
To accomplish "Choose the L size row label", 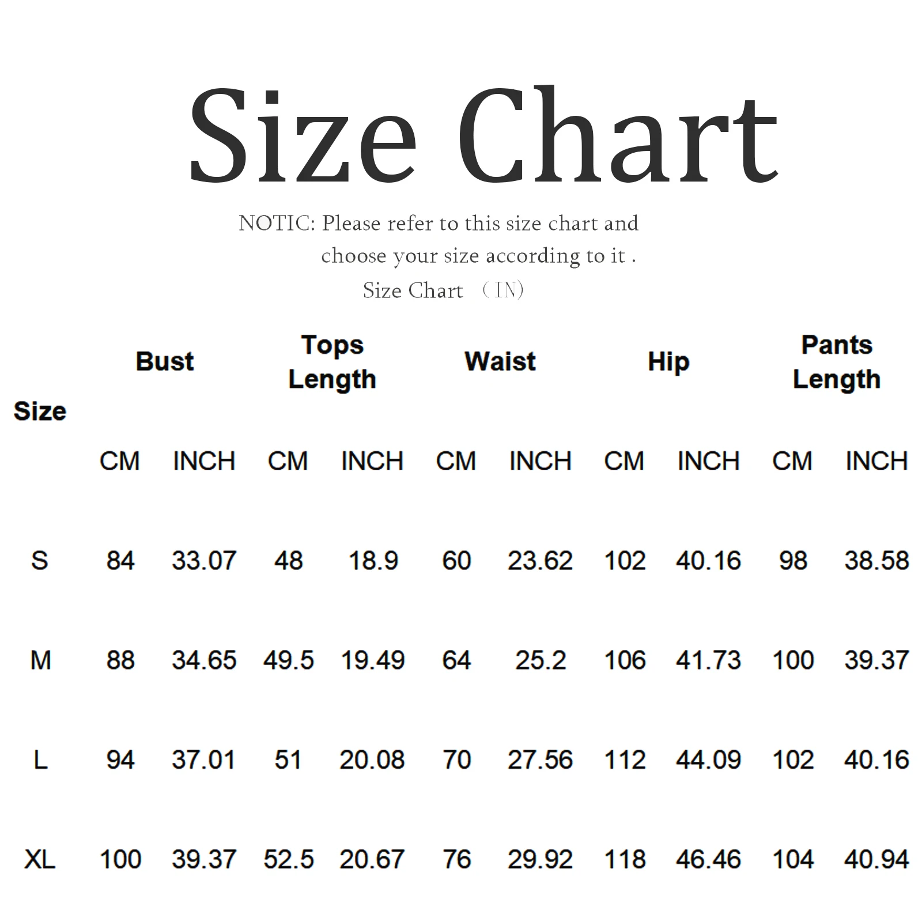I will coord(40,759).
